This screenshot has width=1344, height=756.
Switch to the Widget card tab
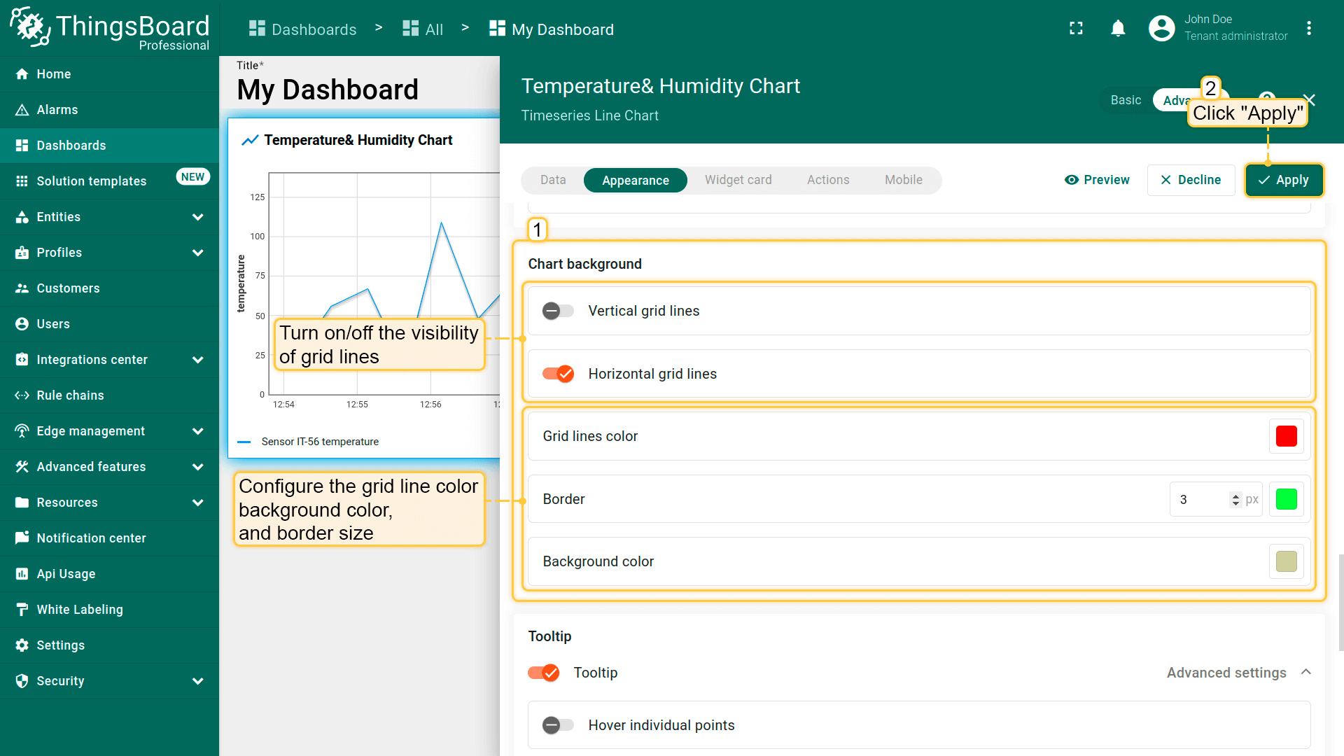click(738, 180)
